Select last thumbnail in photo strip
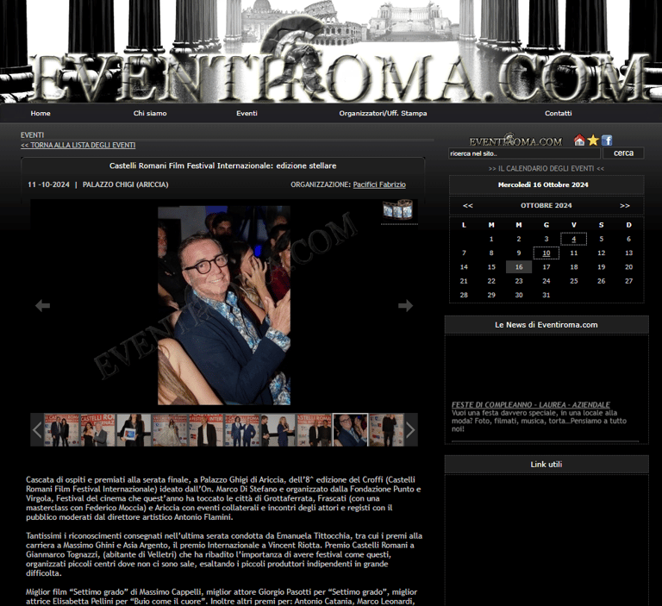Image resolution: width=662 pixels, height=606 pixels. (387, 430)
